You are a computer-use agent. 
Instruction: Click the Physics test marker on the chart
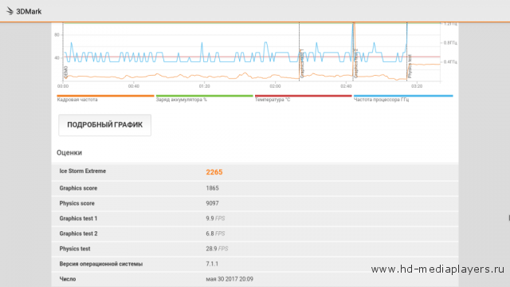click(410, 66)
